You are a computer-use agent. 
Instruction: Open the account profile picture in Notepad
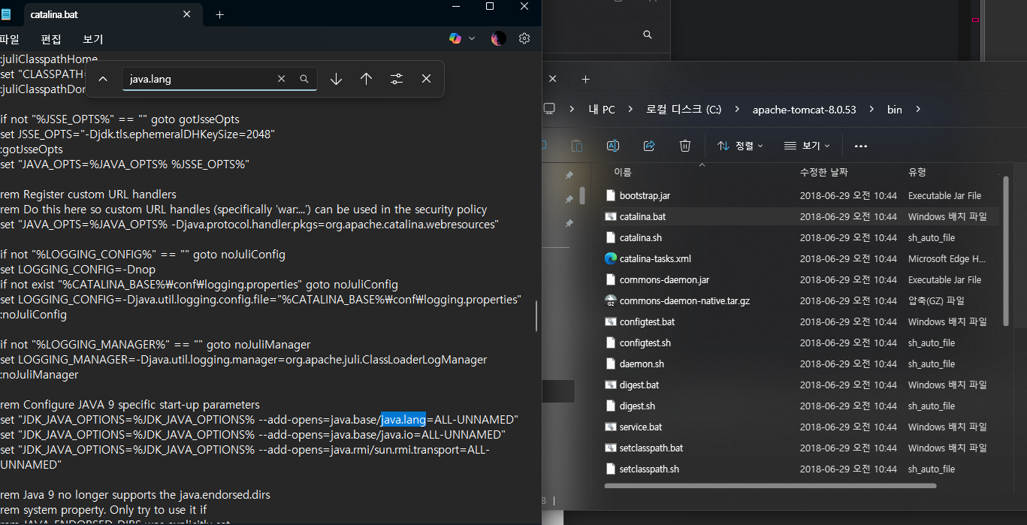click(498, 38)
